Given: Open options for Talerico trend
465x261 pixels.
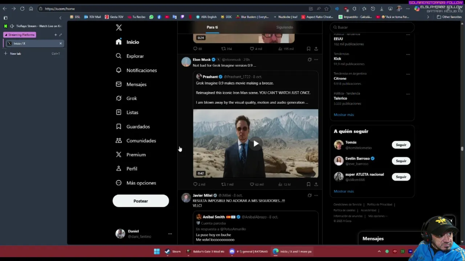Looking at the screenshot, I should (x=408, y=94).
